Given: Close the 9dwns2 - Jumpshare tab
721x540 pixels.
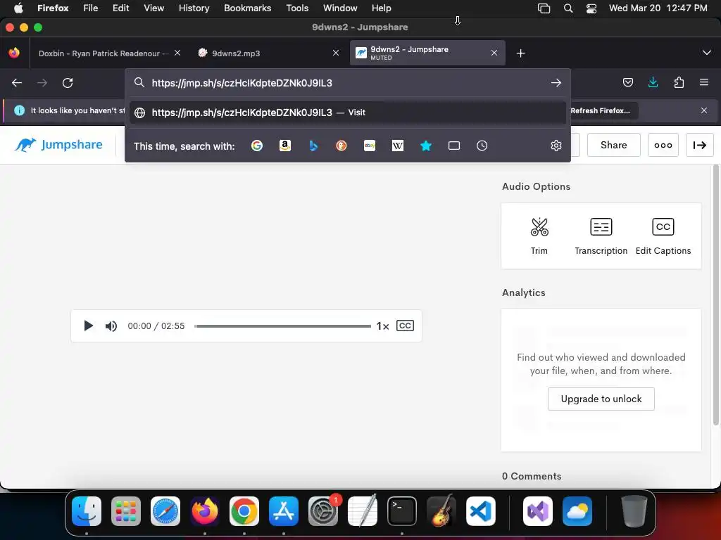Looking at the screenshot, I should click(494, 53).
